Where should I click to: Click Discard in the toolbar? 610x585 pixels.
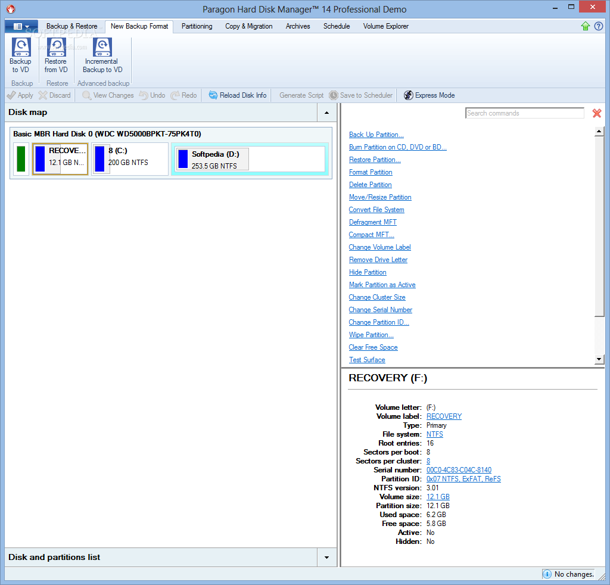point(55,95)
